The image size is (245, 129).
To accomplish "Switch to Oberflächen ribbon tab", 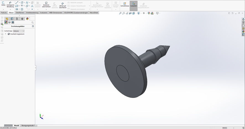I will pos(20,13).
